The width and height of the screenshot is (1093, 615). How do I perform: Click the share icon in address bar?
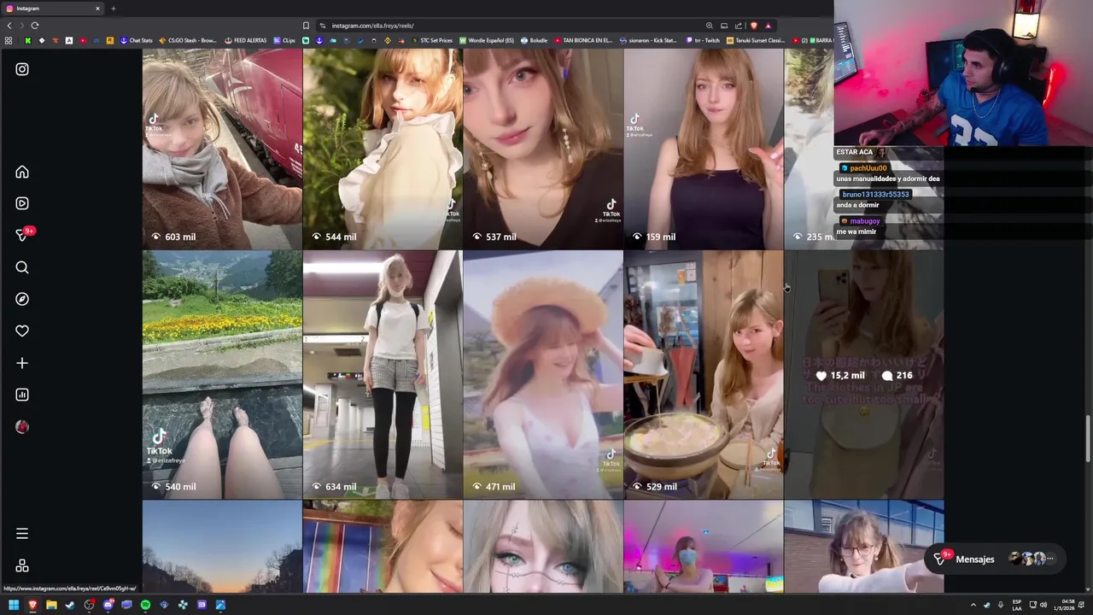[x=738, y=26]
